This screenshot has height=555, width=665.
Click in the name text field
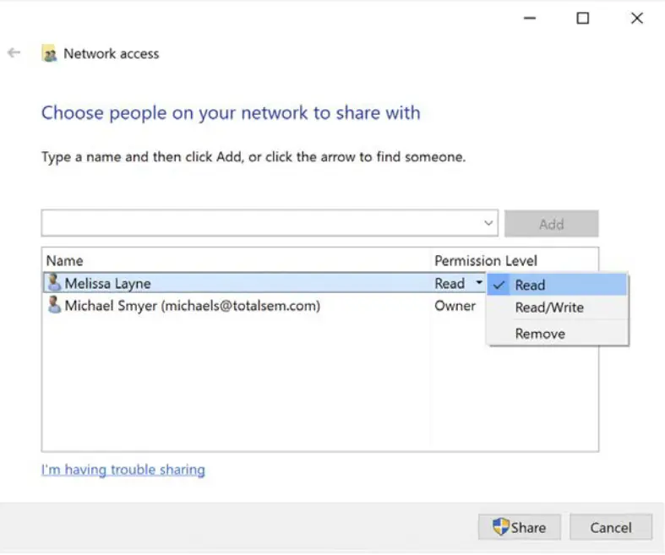tap(260, 224)
